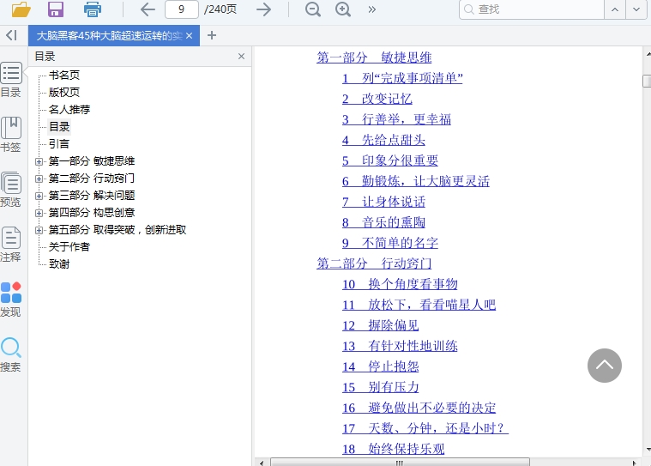Find previous match with up chevron
The height and width of the screenshot is (466, 651).
tap(615, 9)
